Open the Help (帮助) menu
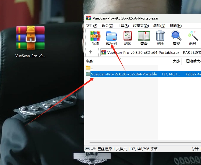201x165 pixels. pyautogui.click(x=176, y=26)
